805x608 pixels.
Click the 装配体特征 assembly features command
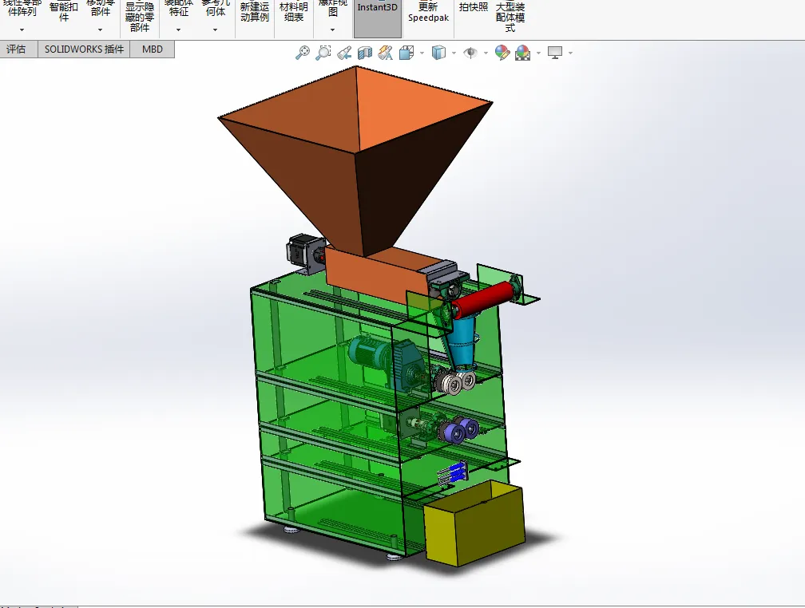pyautogui.click(x=178, y=8)
